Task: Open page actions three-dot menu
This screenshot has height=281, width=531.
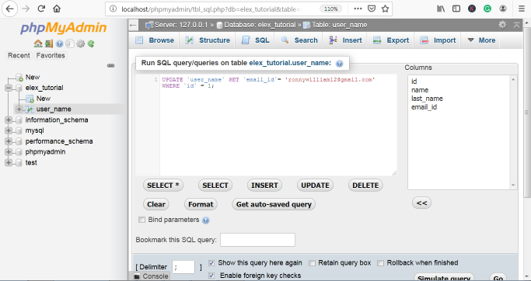Action: click(358, 9)
